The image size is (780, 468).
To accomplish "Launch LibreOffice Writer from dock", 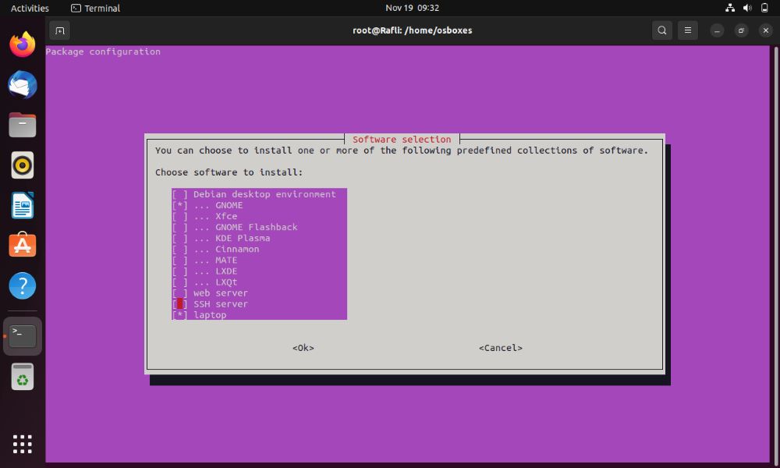I will 23,205.
